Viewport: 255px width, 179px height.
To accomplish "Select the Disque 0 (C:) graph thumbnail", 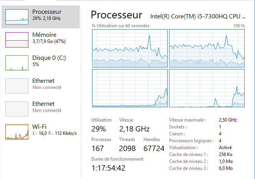I will 17,62.
